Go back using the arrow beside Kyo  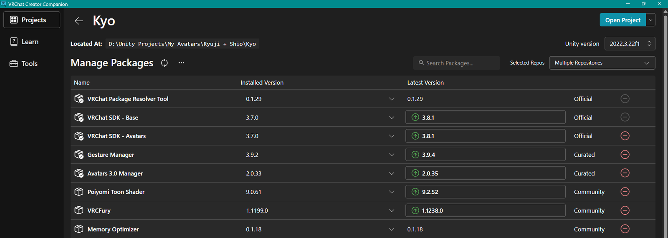pyautogui.click(x=78, y=21)
